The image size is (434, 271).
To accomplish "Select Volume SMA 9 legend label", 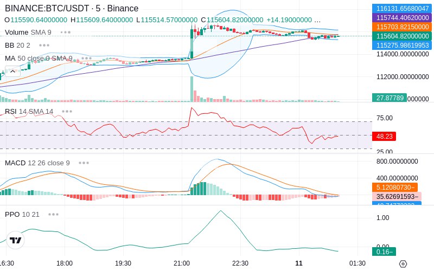I will (x=28, y=33).
